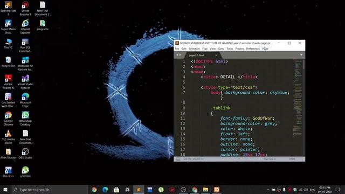Screen dimensions: 345x194
Task: Open the Preferences menu
Action: tap(253, 48)
